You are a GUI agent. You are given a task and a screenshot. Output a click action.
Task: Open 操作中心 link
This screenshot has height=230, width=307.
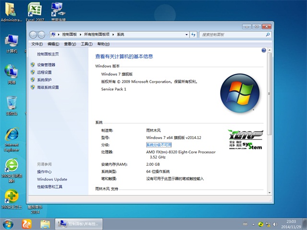click(44, 172)
